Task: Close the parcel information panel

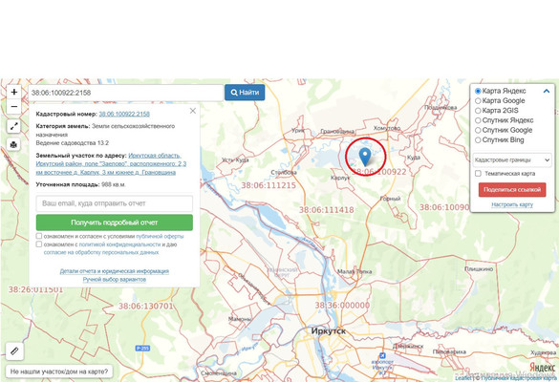Action: [x=193, y=111]
